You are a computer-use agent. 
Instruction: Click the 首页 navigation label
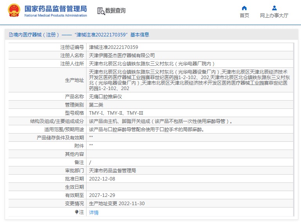[x=244, y=15]
